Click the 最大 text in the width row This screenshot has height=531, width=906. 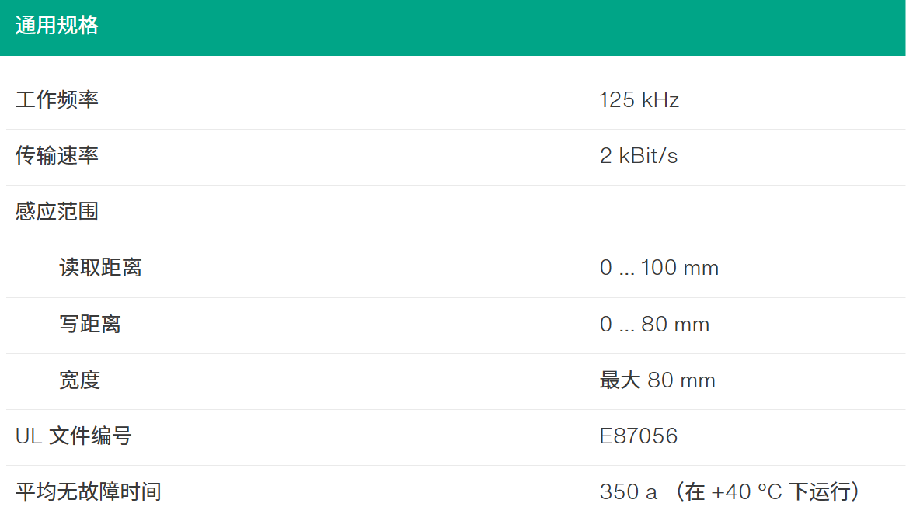click(x=620, y=380)
